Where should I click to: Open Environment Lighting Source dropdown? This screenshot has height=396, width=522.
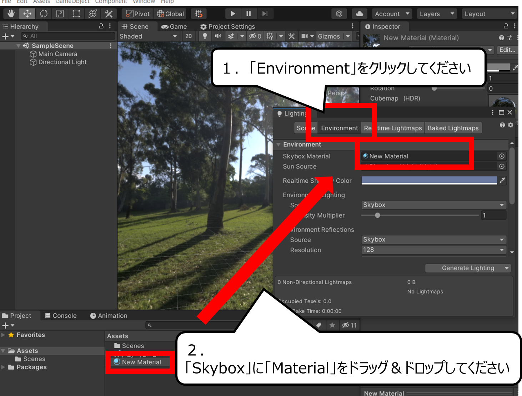[x=434, y=205]
